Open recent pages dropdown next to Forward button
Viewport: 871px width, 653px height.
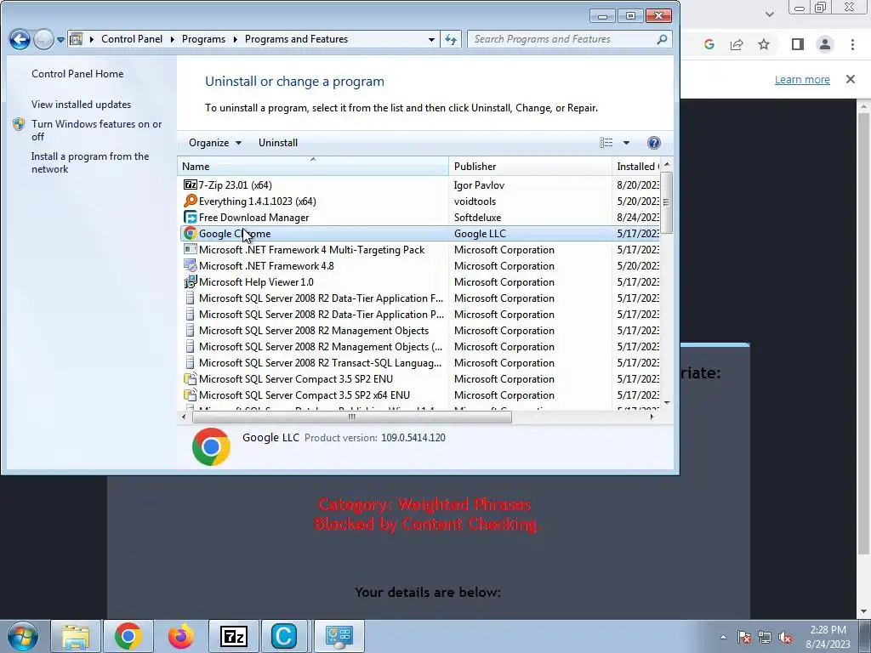point(60,39)
